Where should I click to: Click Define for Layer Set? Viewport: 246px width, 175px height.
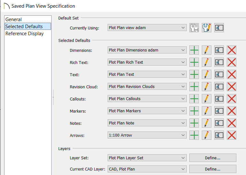(213, 158)
